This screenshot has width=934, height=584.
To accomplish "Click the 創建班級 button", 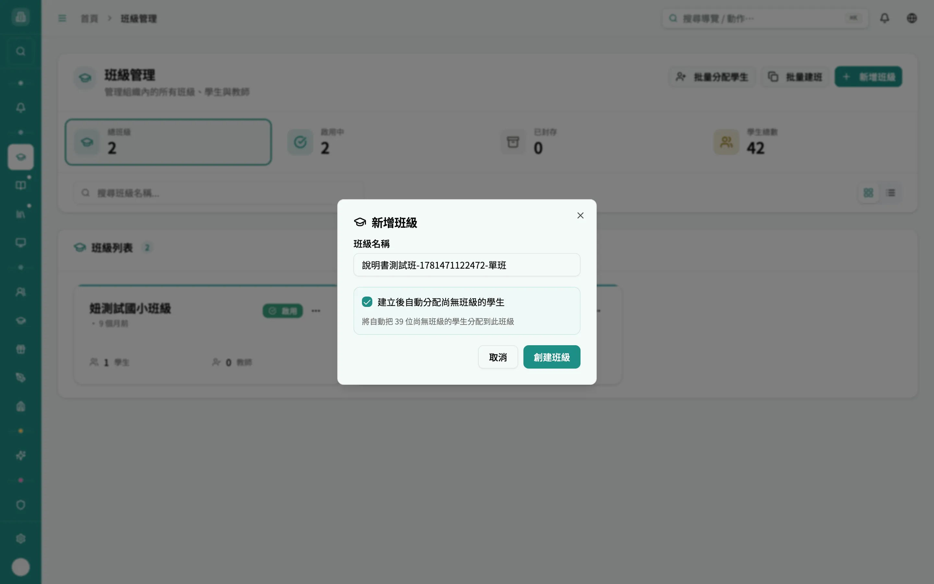I will [552, 357].
